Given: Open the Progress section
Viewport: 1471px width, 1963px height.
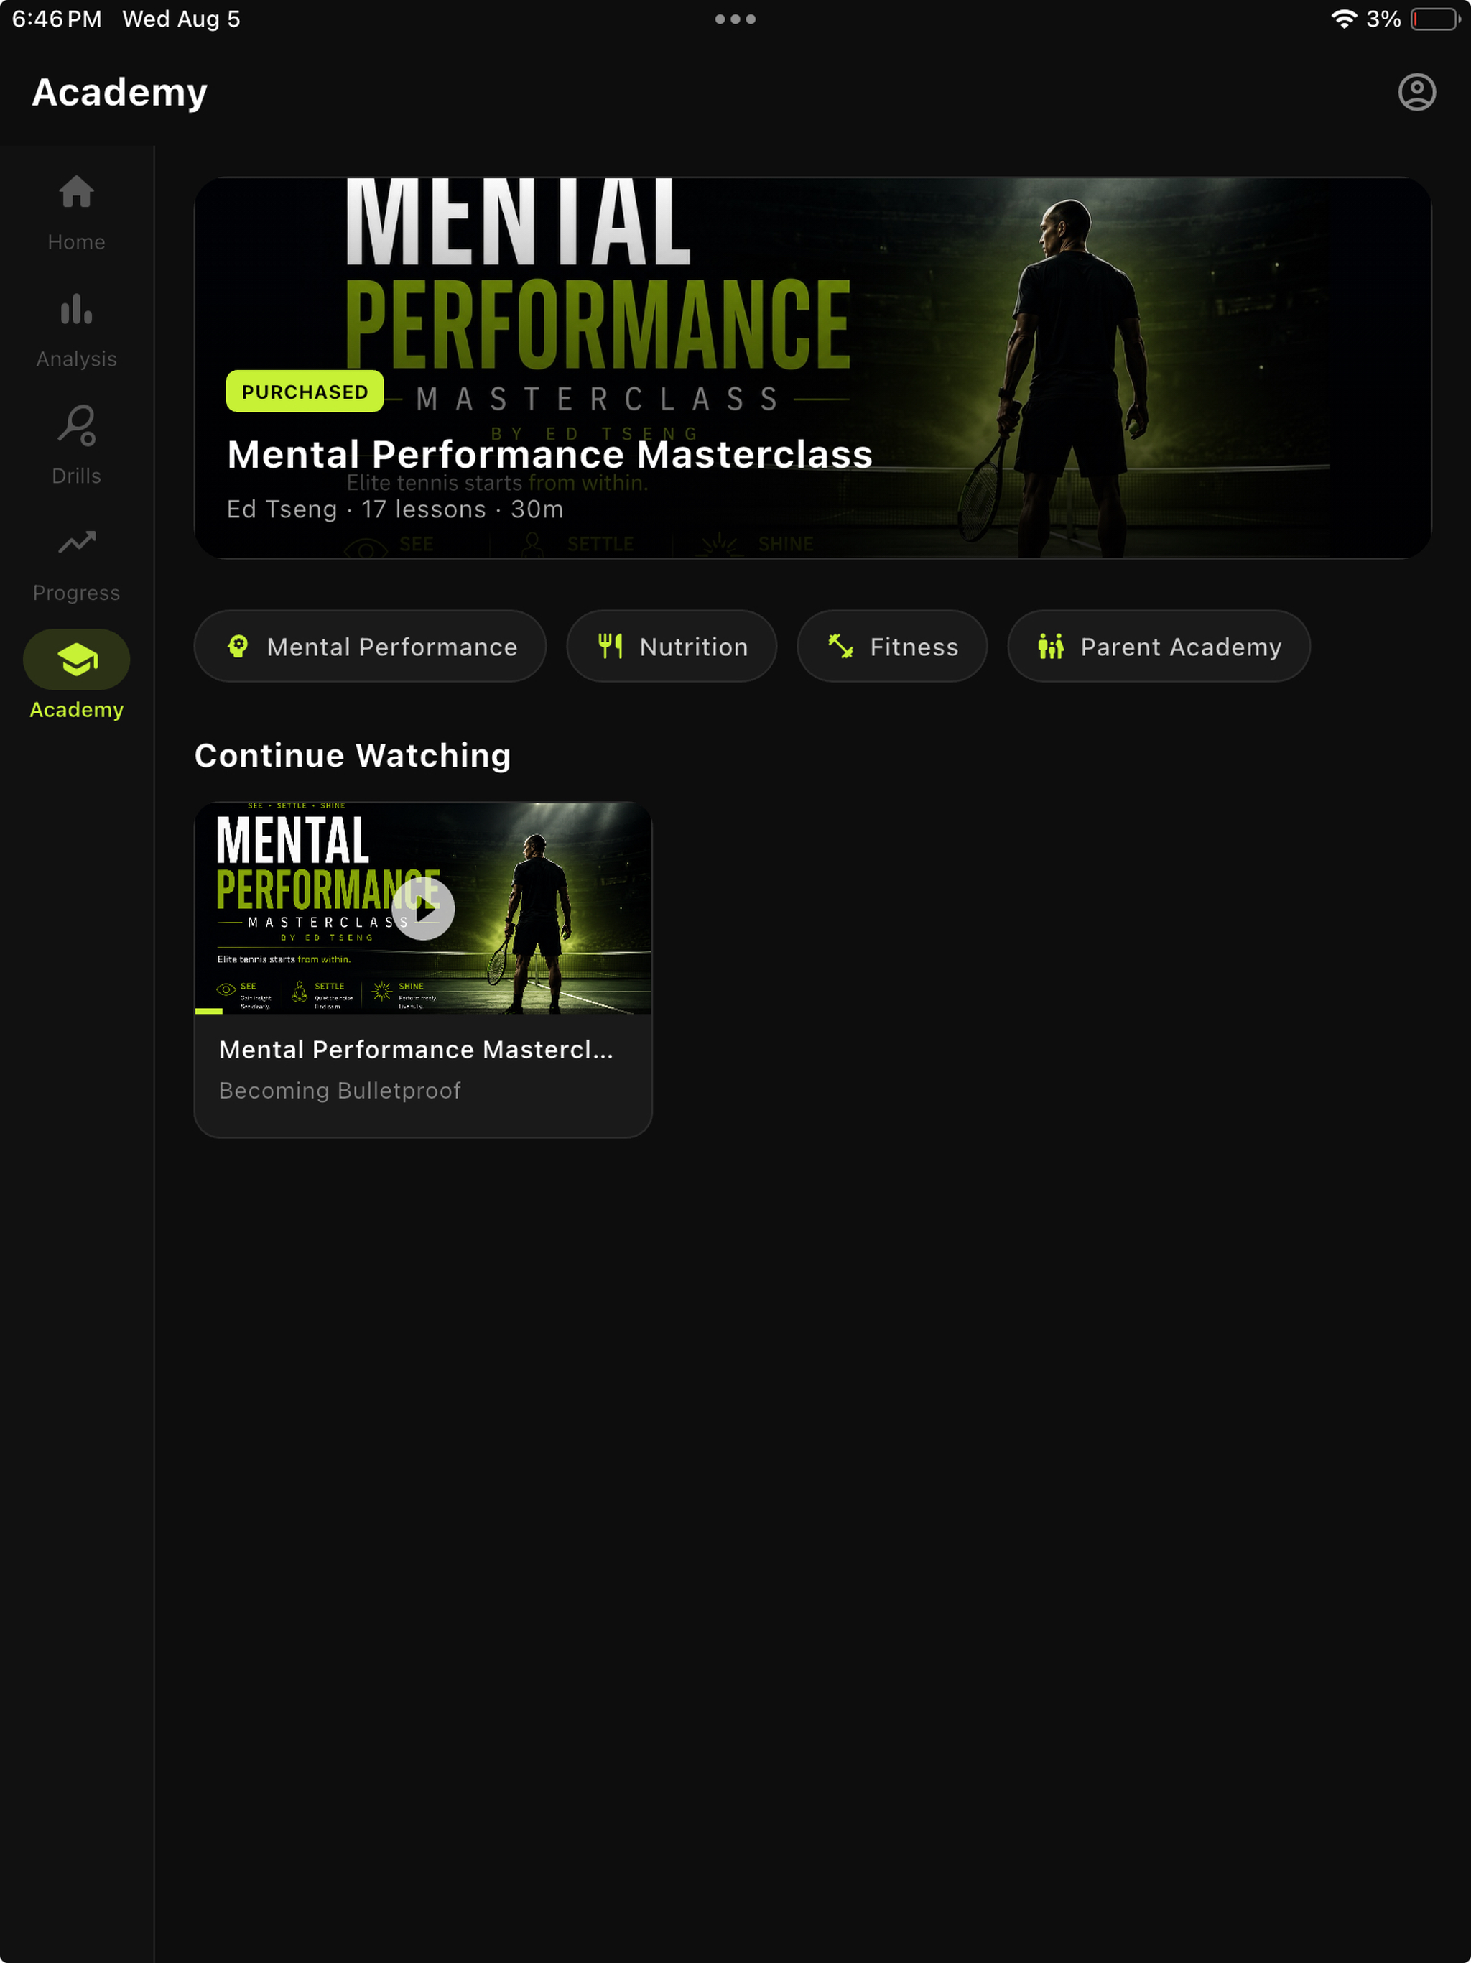Looking at the screenshot, I should [x=76, y=563].
